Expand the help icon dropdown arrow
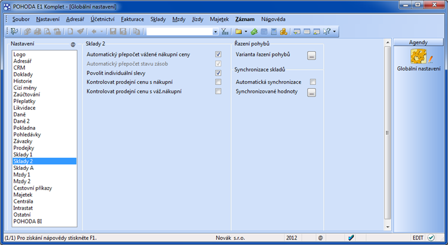448x245 pixels. 335,32
